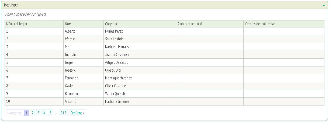Click the Anterior previous page button
The width and height of the screenshot is (329, 123).
click(14, 113)
